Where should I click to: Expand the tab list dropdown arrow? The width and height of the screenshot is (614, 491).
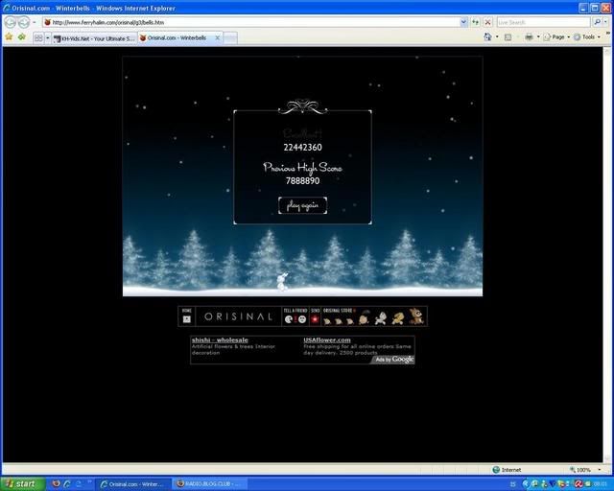click(48, 38)
